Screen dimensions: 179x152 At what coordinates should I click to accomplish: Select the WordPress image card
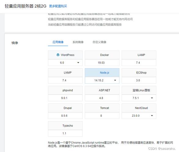[x=65, y=55]
